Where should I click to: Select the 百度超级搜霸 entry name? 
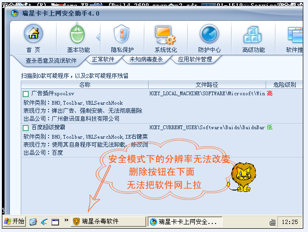[x=48, y=127]
